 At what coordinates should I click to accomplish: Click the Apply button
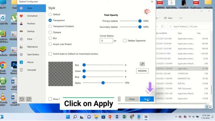pyautogui.click(x=147, y=99)
